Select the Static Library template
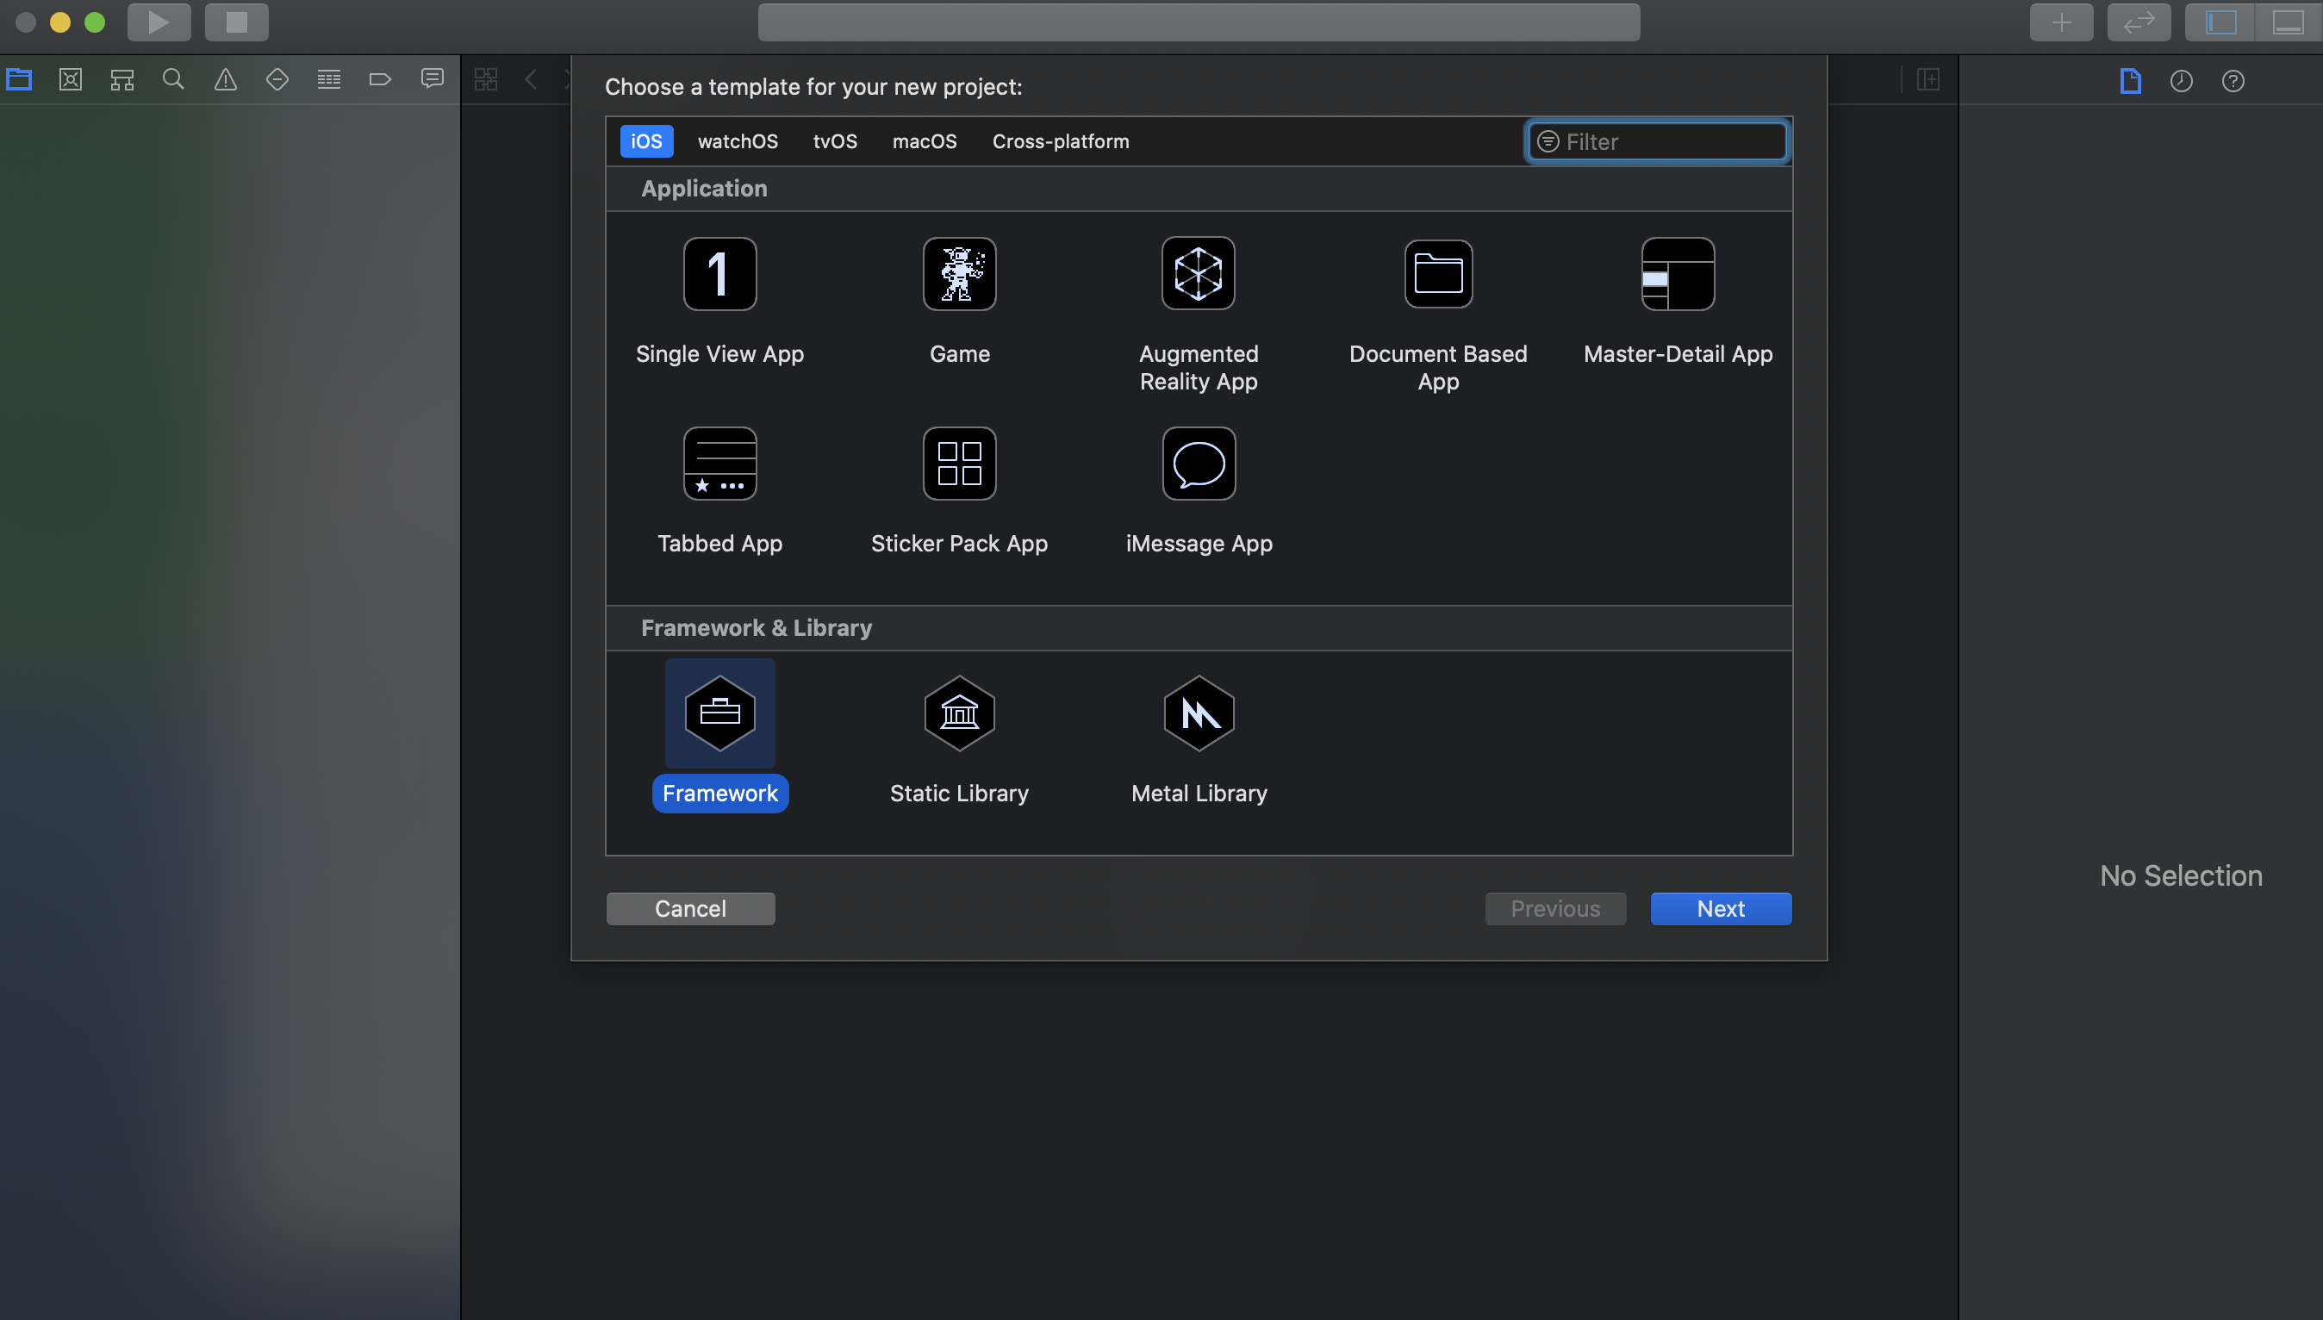Viewport: 2323px width, 1320px height. 959,713
